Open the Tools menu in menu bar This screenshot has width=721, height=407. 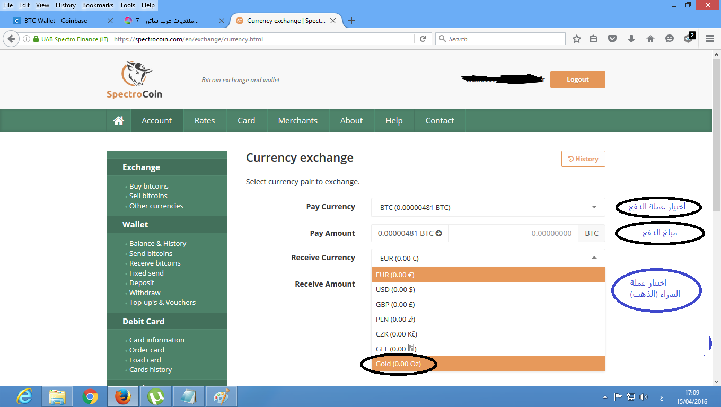click(x=127, y=5)
